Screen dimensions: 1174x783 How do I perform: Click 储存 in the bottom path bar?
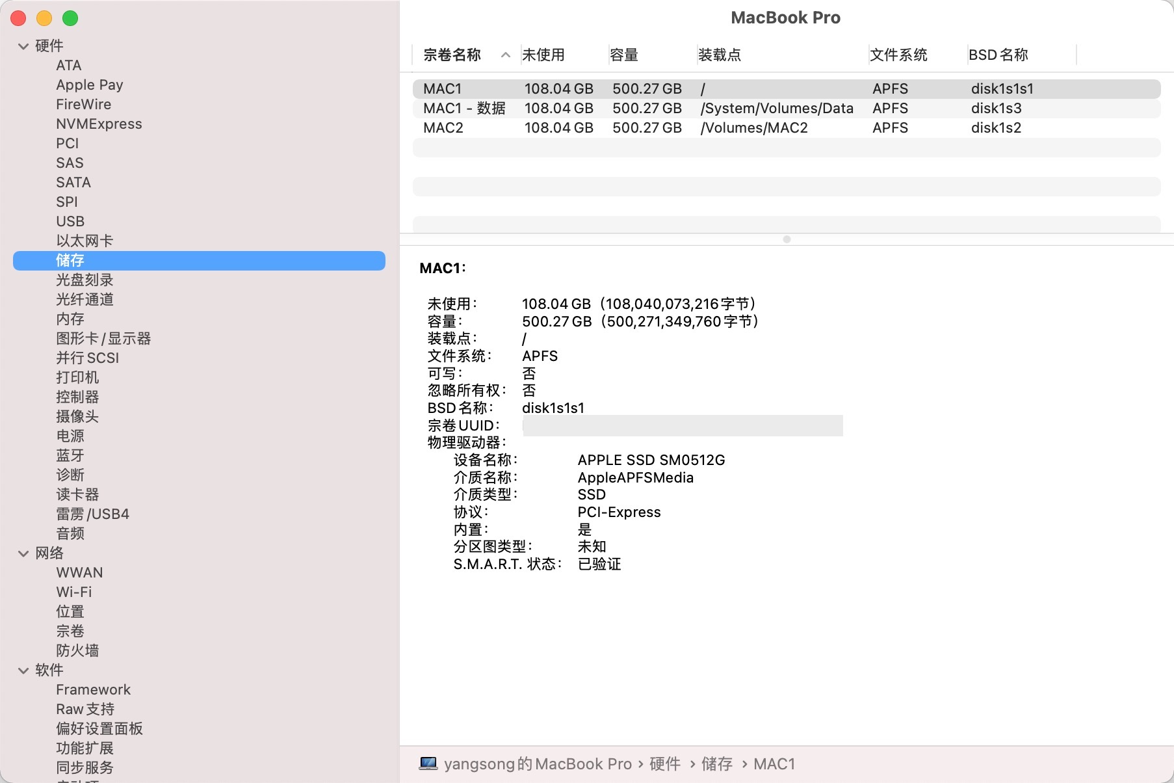[716, 764]
